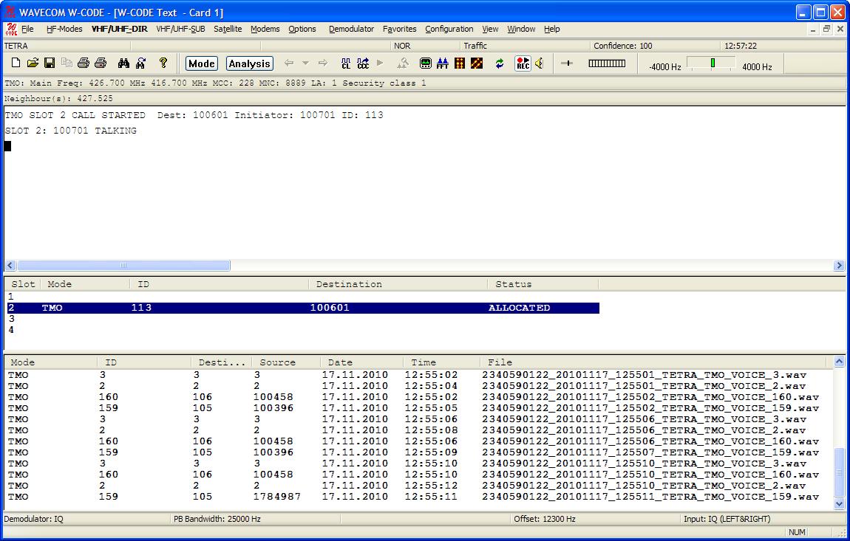Click the orange vertical-arrows grid icon
The width and height of the screenshot is (850, 541).
pyautogui.click(x=460, y=63)
